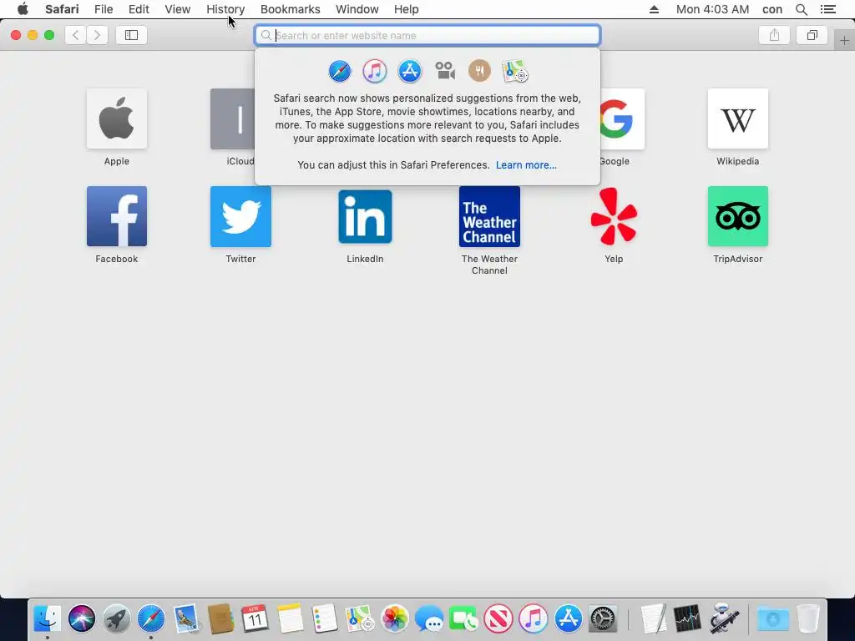Open Finder from the Dock
Image resolution: width=855 pixels, height=641 pixels.
click(x=47, y=618)
